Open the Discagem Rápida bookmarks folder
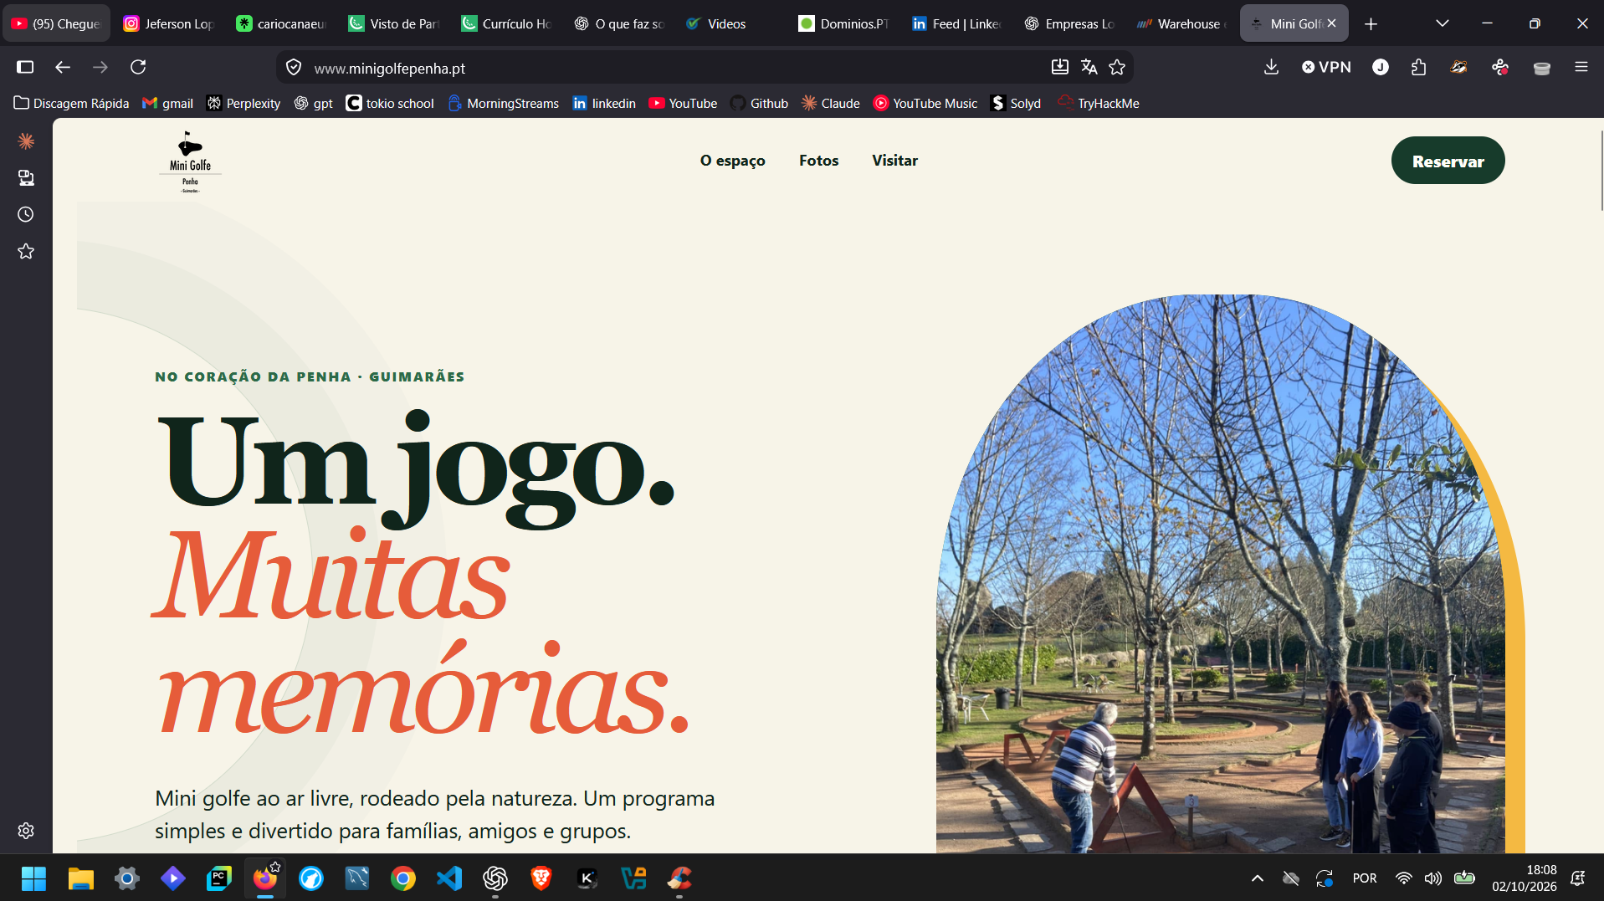 [72, 103]
